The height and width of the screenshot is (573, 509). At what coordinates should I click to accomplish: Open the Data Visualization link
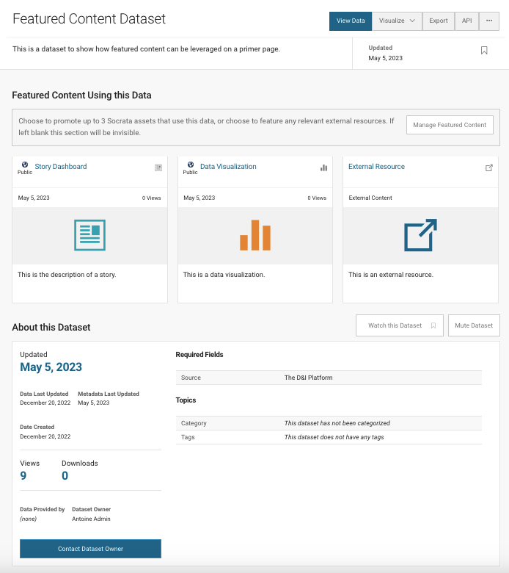228,167
